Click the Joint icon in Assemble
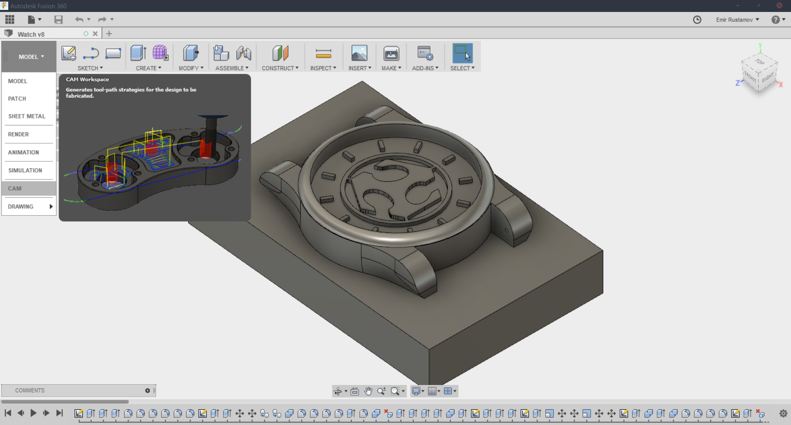This screenshot has width=791, height=425. click(244, 54)
